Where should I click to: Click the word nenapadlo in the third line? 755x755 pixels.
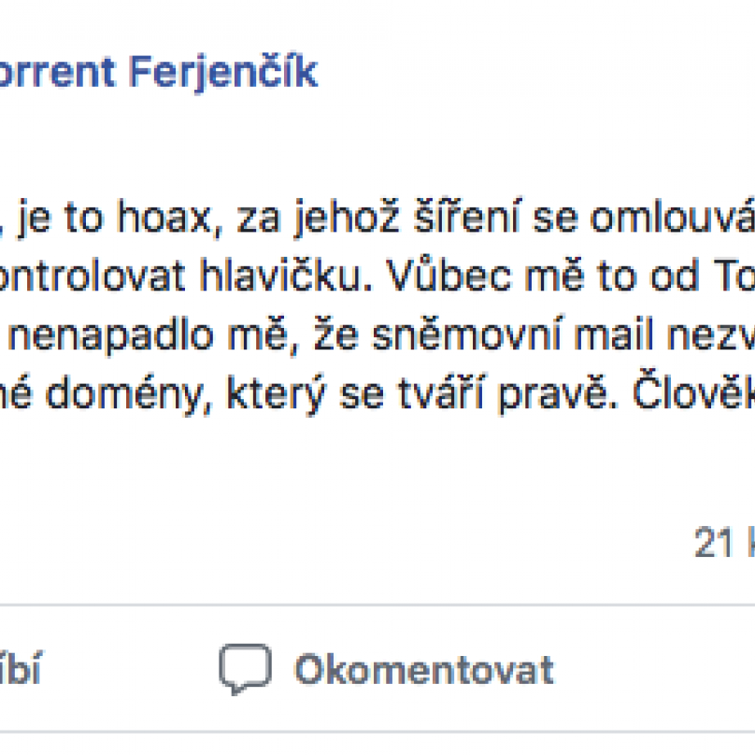point(111,335)
